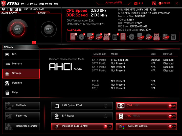Image resolution: width=182 pixels, height=136 pixels.
Task: Select UEFI USB key boot icon
Action: click(x=107, y=37)
